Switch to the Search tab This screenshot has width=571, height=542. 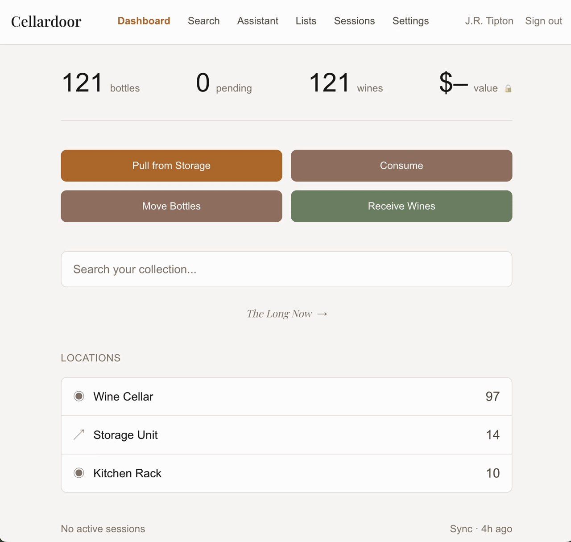pyautogui.click(x=203, y=21)
